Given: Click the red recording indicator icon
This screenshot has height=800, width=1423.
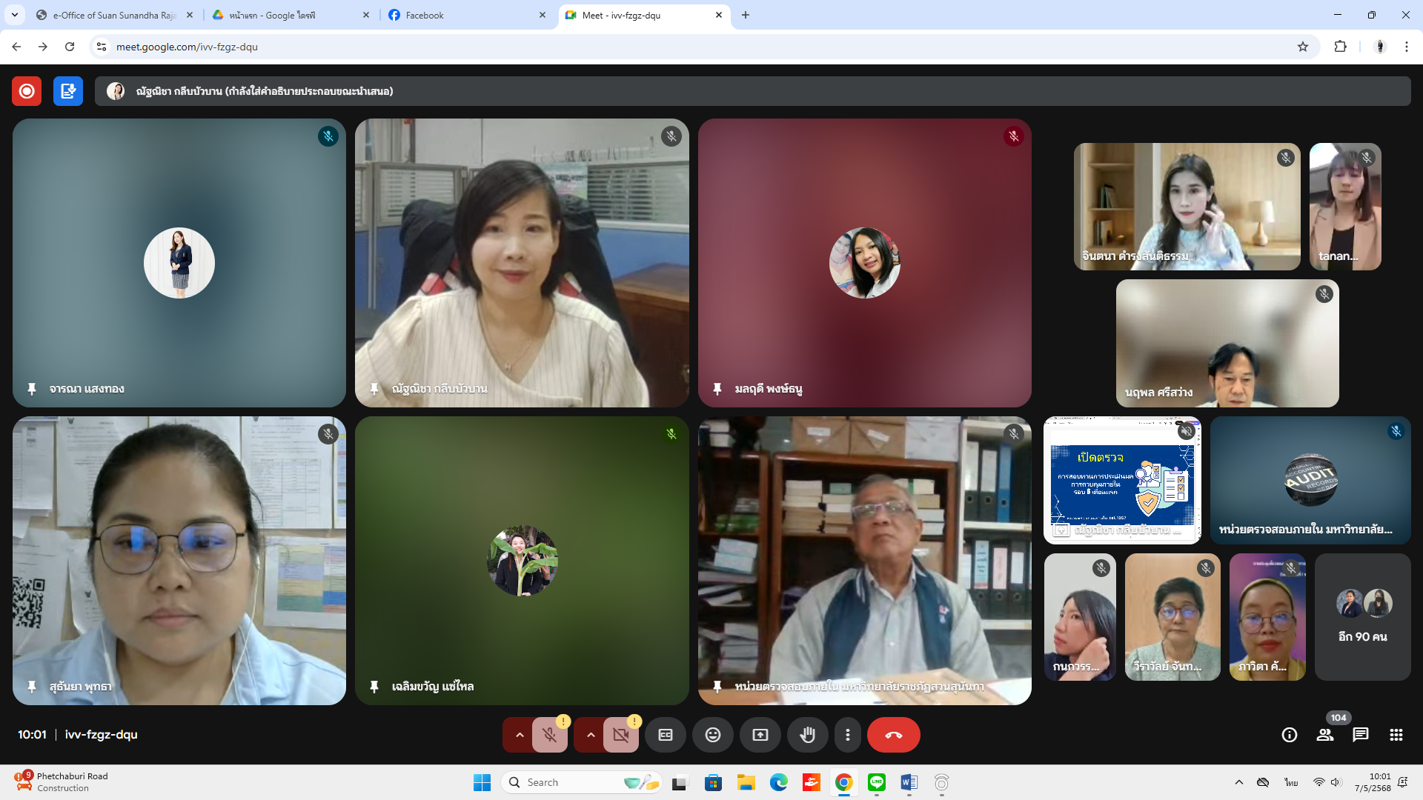Looking at the screenshot, I should pos(27,91).
